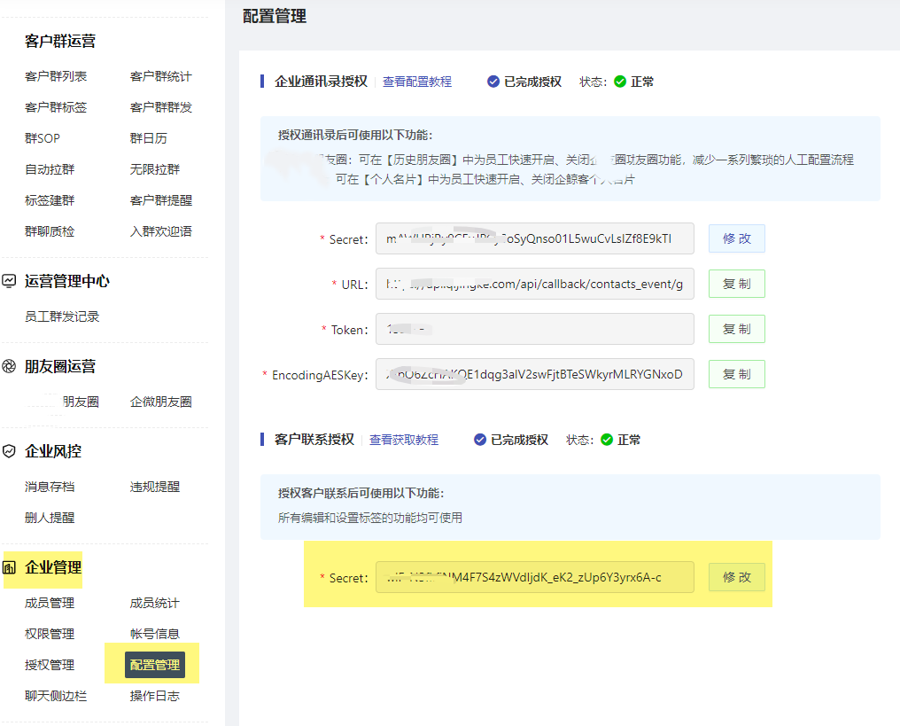Open 企微朋友圈 menu item
The width and height of the screenshot is (900, 726).
[x=160, y=402]
